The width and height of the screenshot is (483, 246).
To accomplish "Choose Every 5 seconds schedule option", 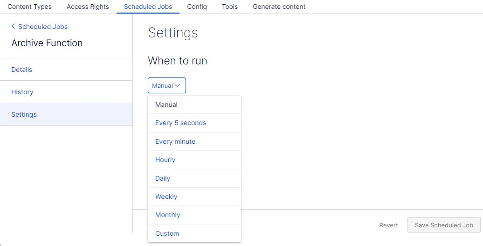I will pos(194,123).
